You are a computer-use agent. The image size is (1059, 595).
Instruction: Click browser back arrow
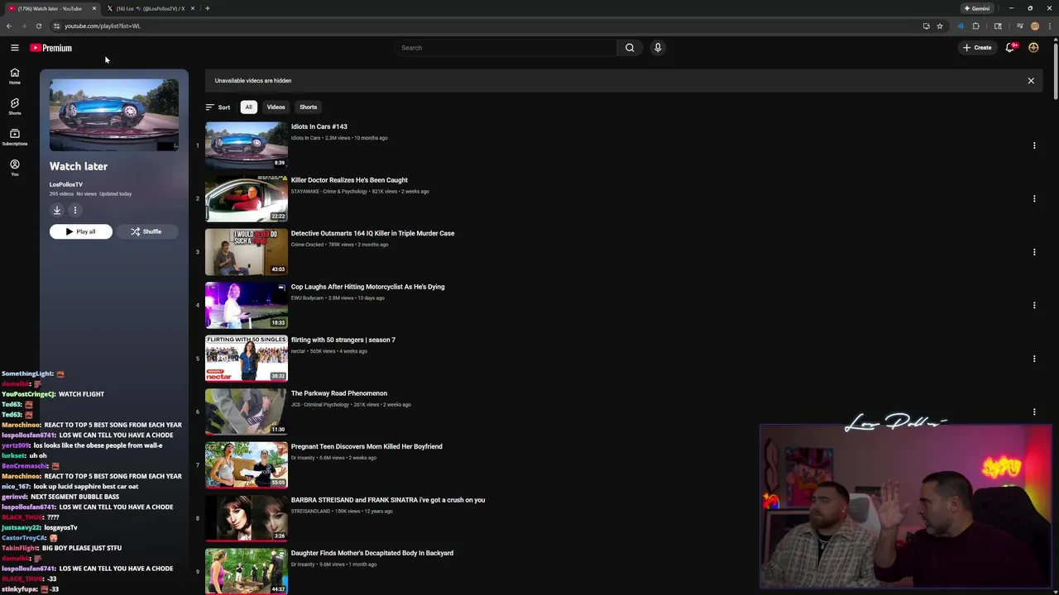tap(9, 26)
